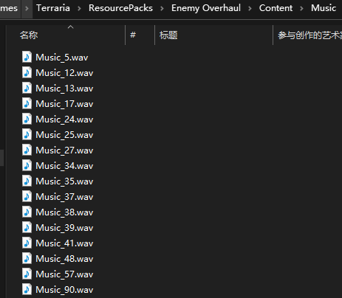
Task: Select the file name Music_25.wav
Action: click(x=64, y=135)
